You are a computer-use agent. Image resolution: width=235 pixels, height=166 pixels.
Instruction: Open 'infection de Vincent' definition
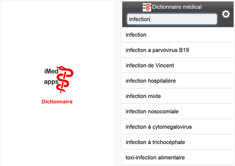point(178,65)
